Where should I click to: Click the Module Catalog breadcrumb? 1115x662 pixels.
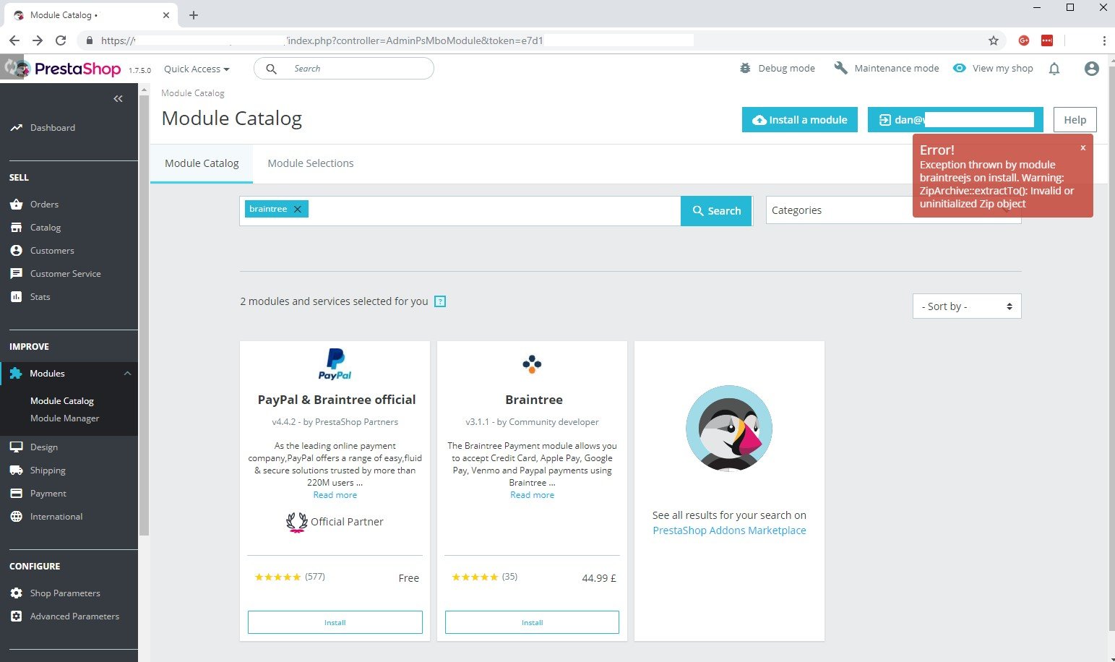click(193, 93)
